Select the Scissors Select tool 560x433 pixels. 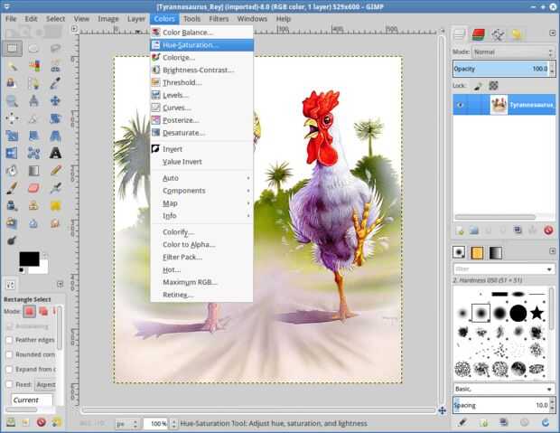[x=55, y=66]
